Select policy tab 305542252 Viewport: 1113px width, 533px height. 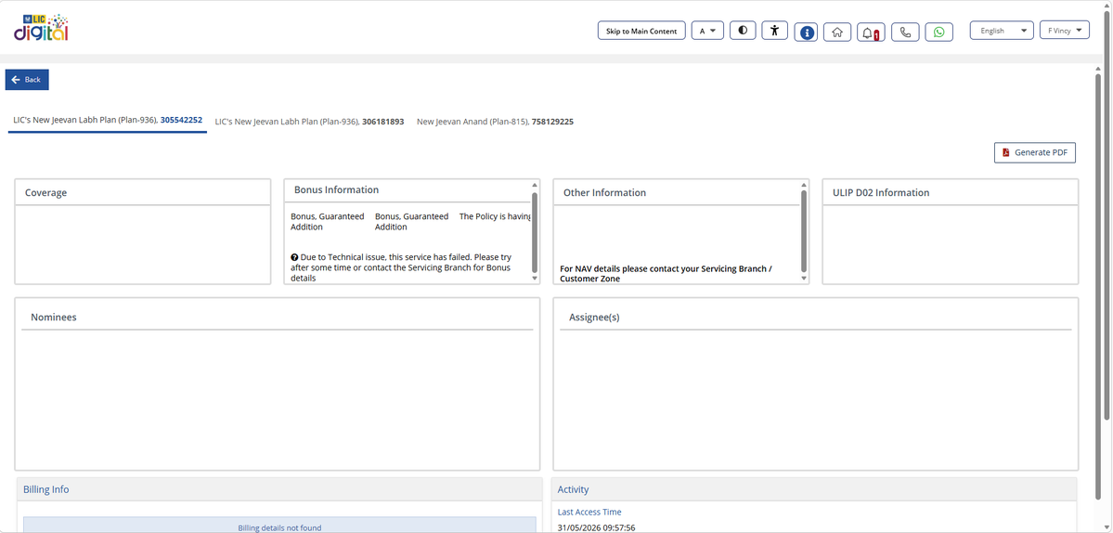coord(108,121)
